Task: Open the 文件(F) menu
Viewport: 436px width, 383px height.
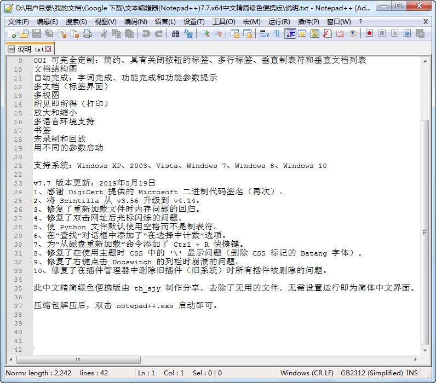Action: point(19,22)
